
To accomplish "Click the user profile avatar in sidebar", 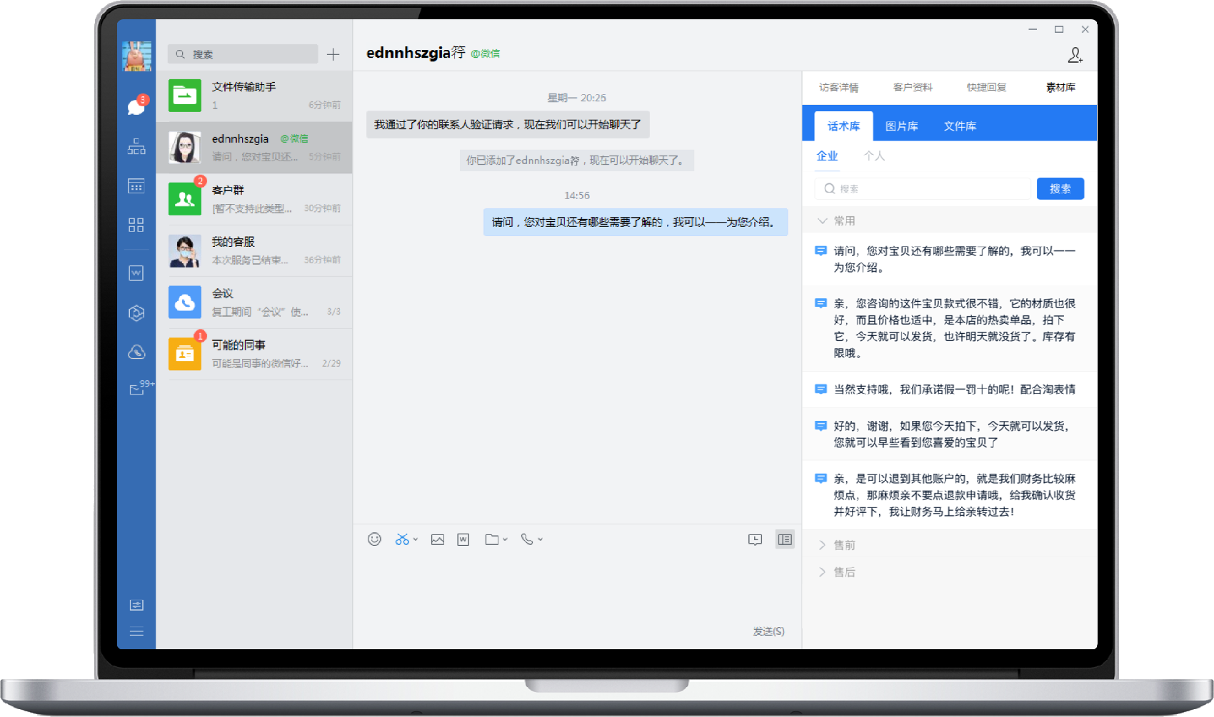I will tap(136, 56).
